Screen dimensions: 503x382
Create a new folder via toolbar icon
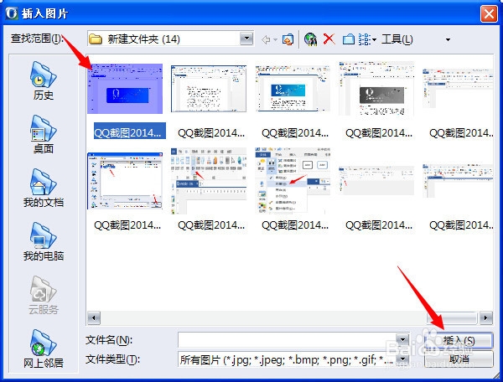click(x=349, y=39)
